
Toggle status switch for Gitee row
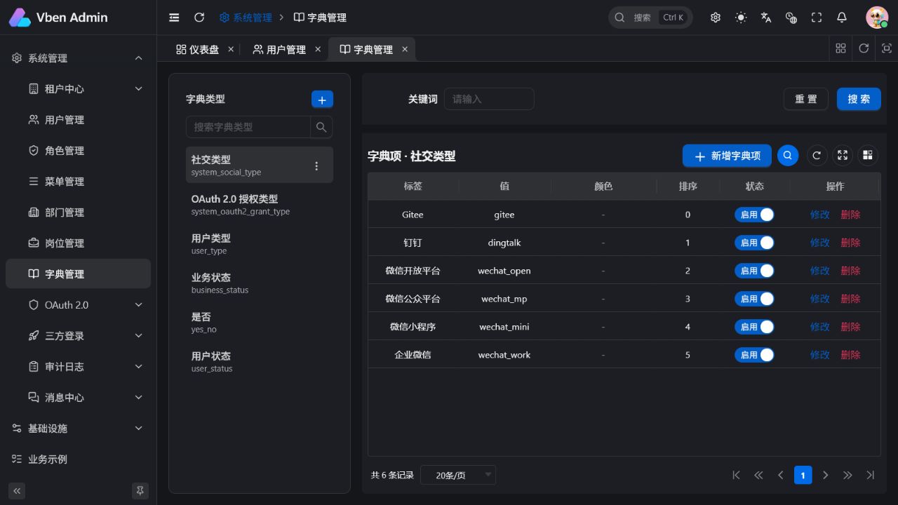click(x=754, y=215)
